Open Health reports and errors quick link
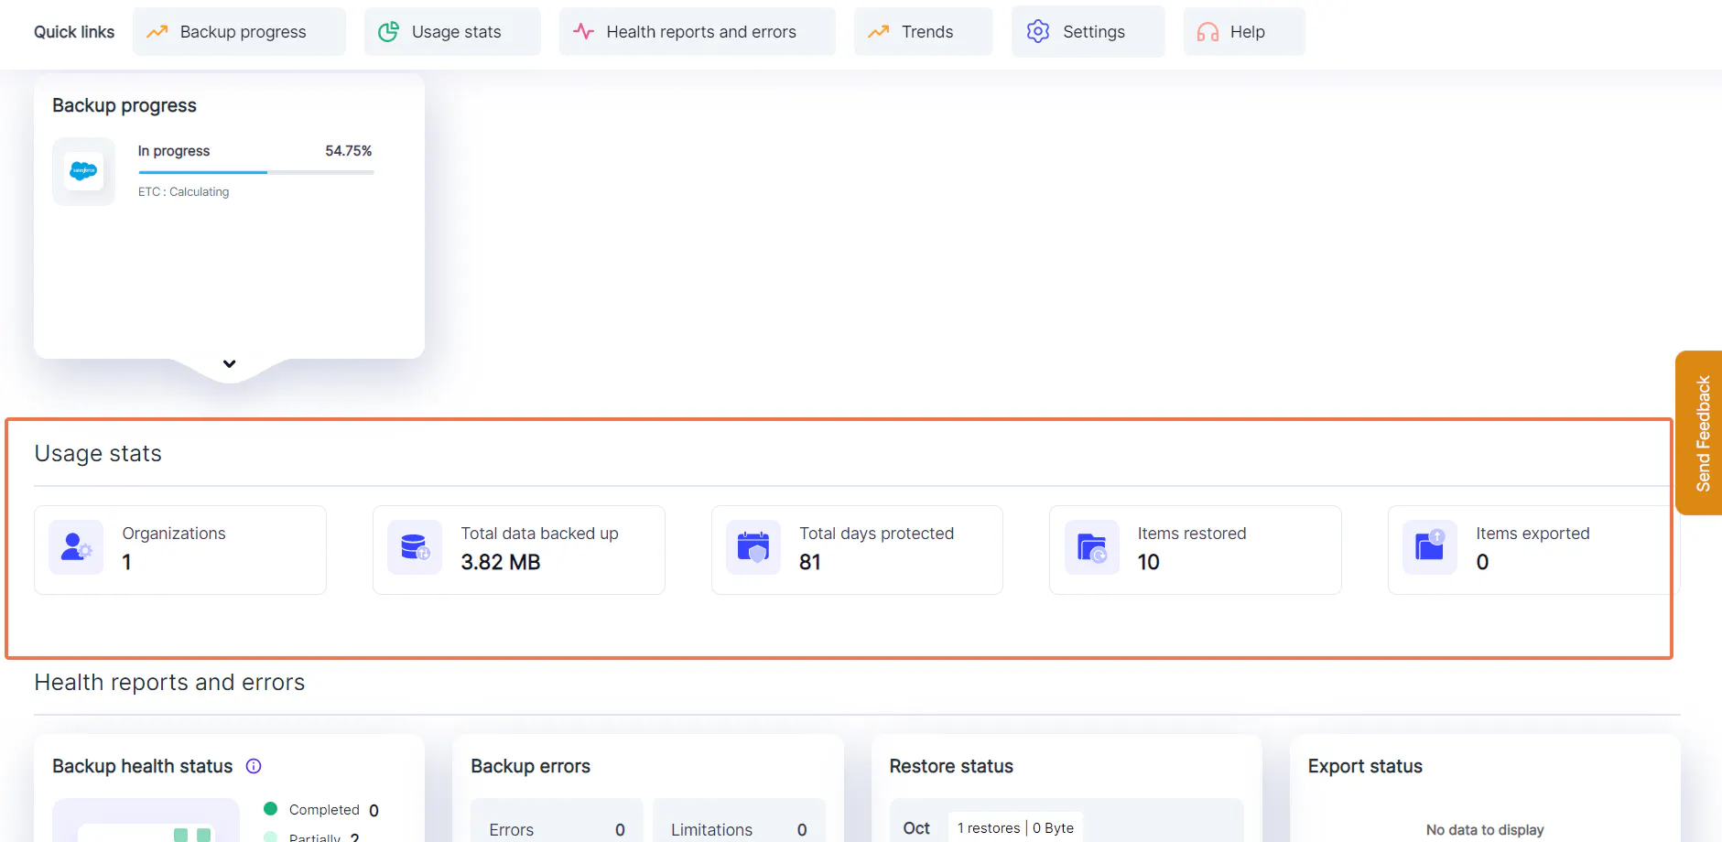Screen dimensions: 1722x842 [x=697, y=32]
